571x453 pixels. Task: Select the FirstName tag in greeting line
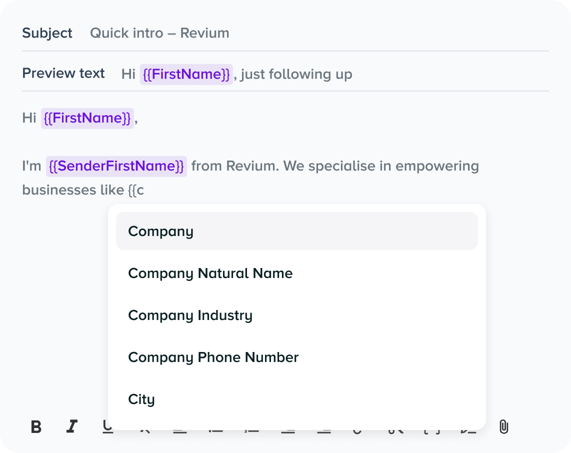(87, 118)
